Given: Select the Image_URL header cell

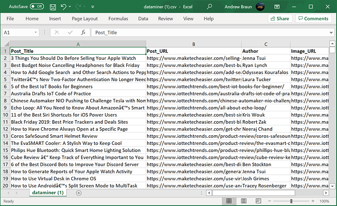Looking at the screenshot, I should (310, 51).
